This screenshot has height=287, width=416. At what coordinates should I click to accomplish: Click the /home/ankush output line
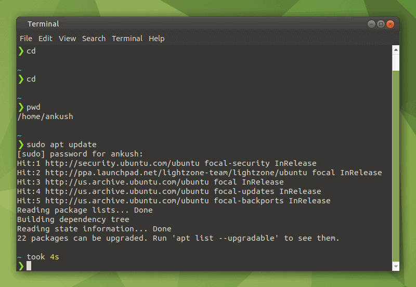[x=45, y=116]
